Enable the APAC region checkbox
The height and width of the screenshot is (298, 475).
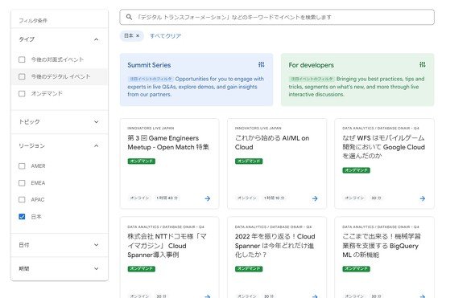(22, 200)
